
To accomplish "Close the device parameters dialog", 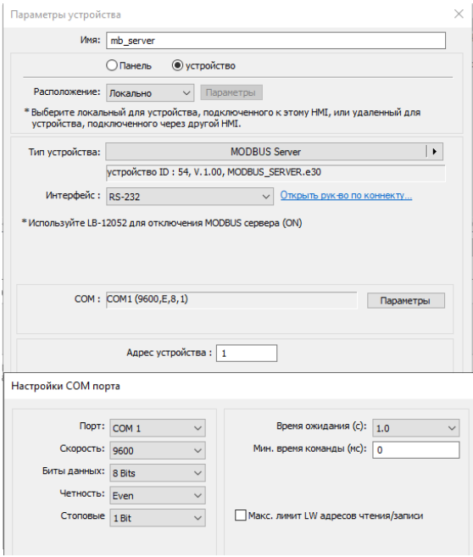I will point(459,14).
